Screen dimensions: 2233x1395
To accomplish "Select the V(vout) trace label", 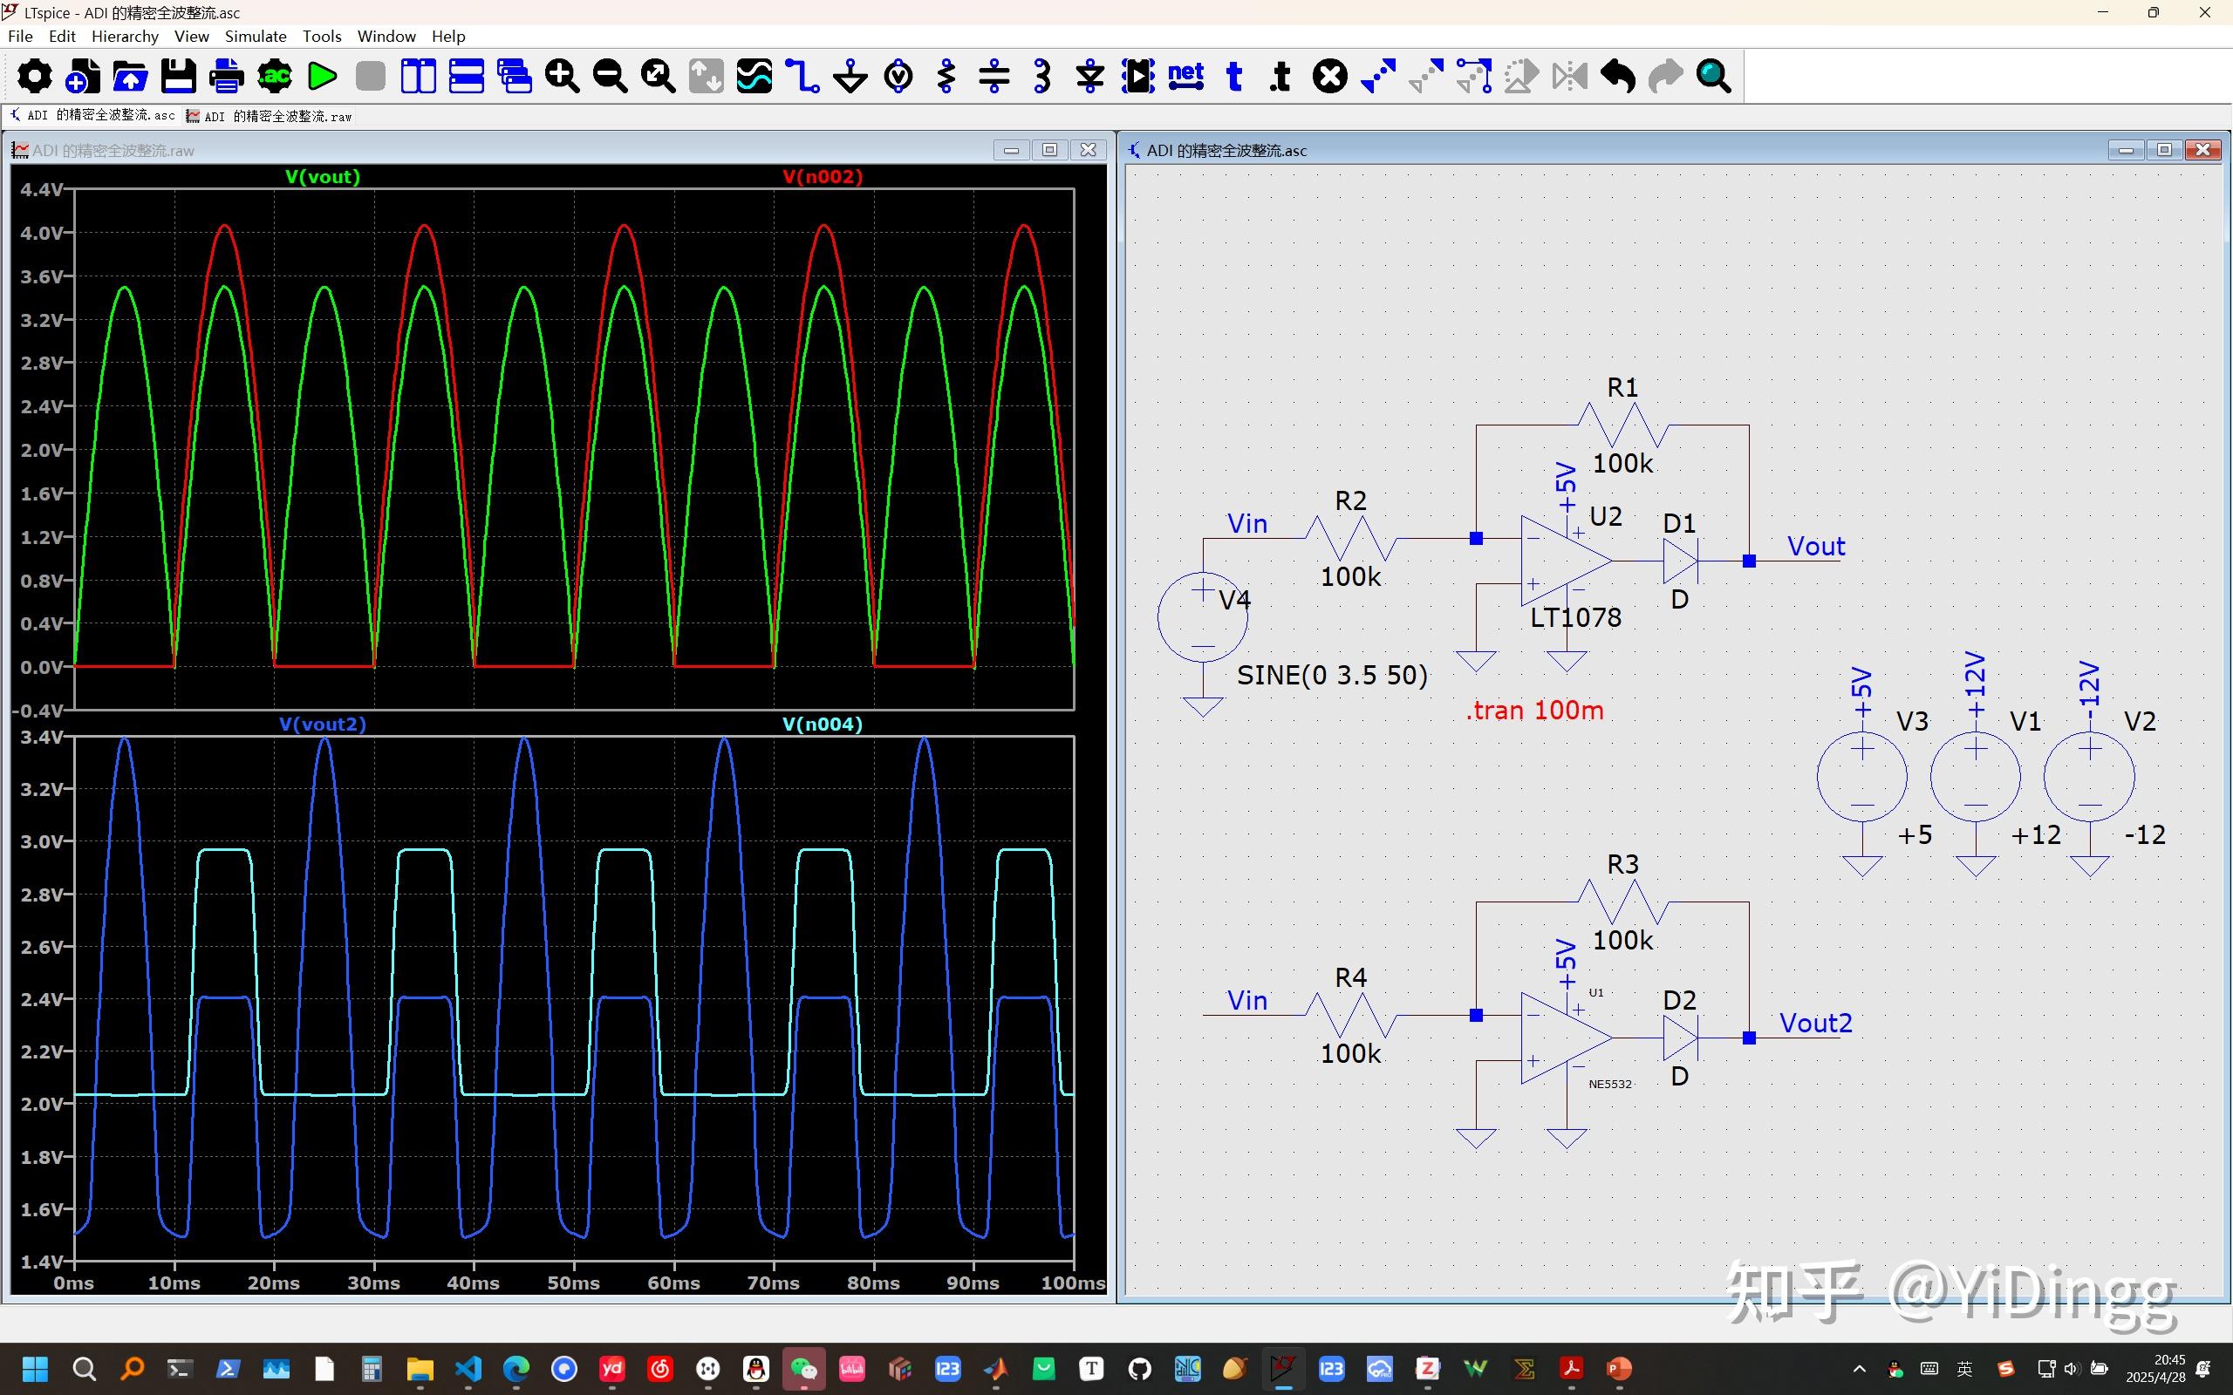I will tap(322, 176).
